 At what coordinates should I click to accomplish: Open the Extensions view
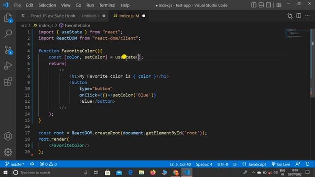click(x=8, y=82)
